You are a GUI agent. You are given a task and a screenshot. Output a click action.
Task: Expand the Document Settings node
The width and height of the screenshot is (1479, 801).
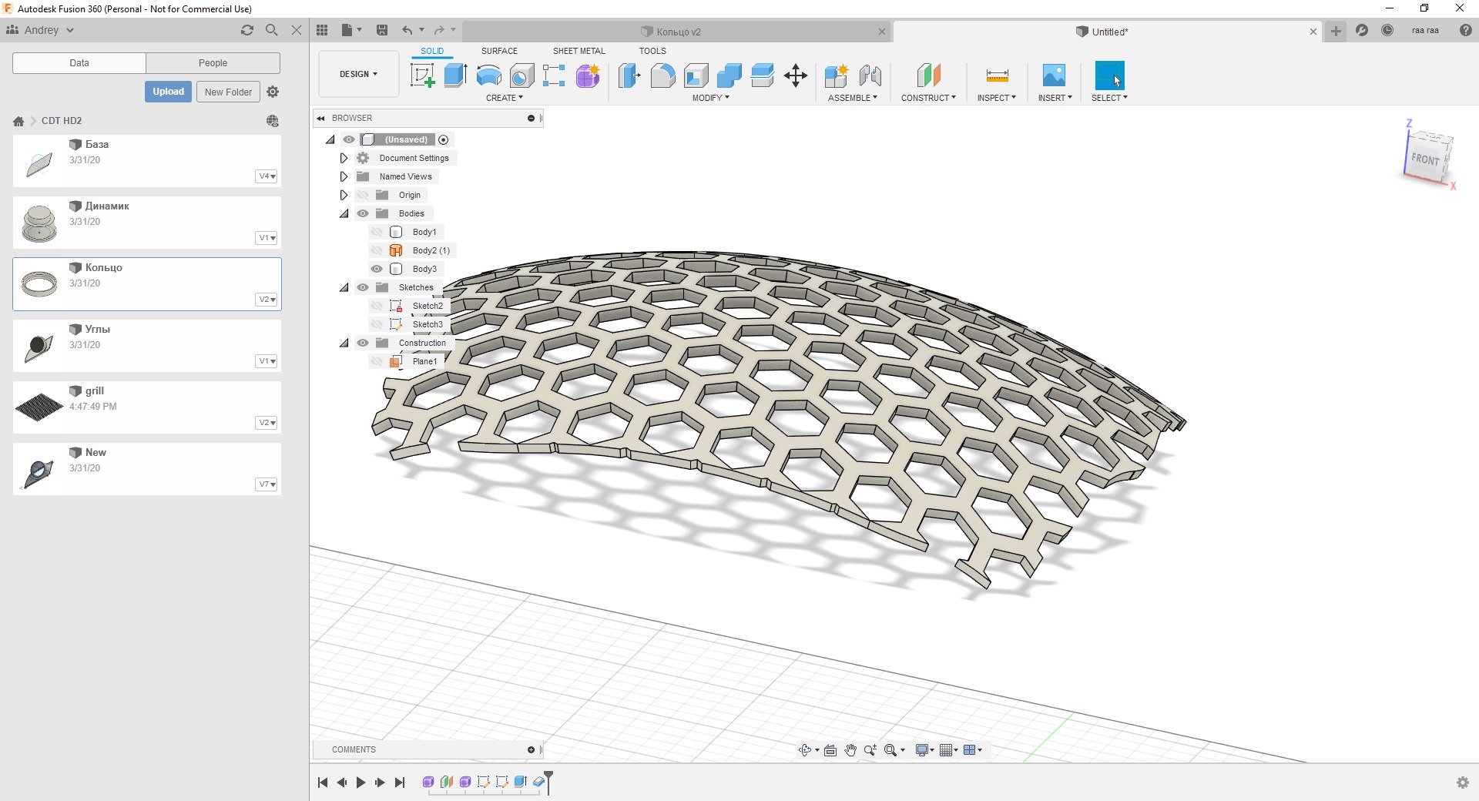pyautogui.click(x=344, y=158)
